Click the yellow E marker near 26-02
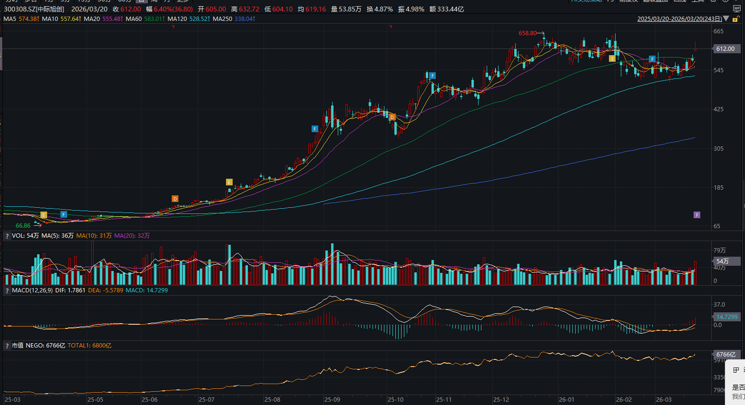The width and height of the screenshot is (745, 405). pos(612,58)
